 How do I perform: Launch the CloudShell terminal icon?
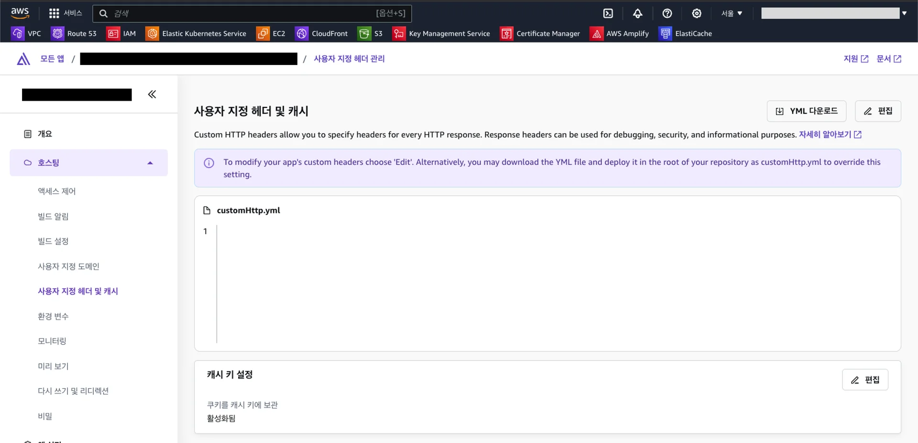pyautogui.click(x=608, y=13)
